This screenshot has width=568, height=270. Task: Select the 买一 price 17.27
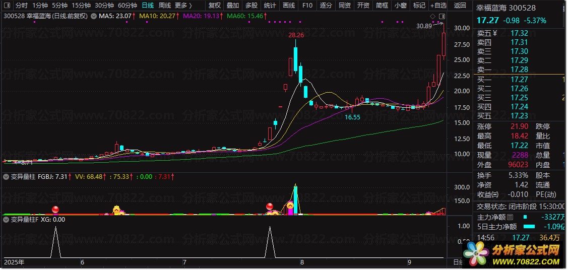(x=519, y=80)
